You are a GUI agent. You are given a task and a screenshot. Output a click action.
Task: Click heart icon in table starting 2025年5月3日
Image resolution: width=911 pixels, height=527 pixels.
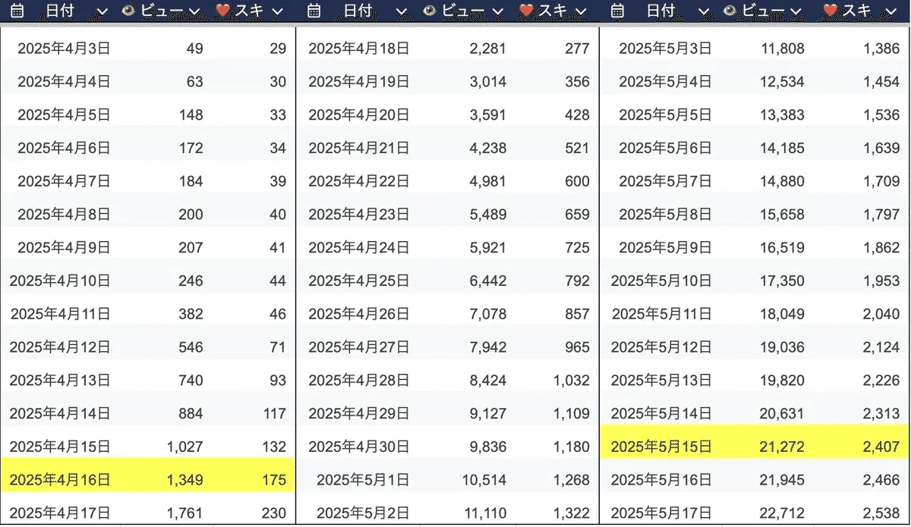(831, 11)
